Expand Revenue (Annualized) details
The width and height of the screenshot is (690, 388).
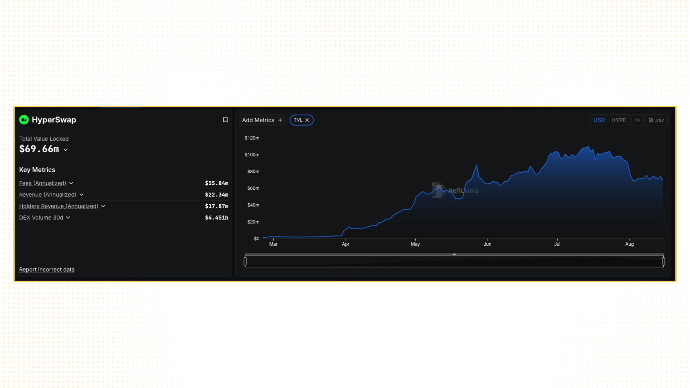point(81,195)
